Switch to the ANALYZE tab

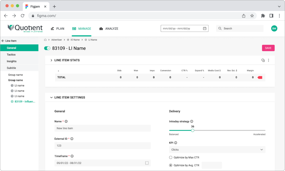pos(109,29)
